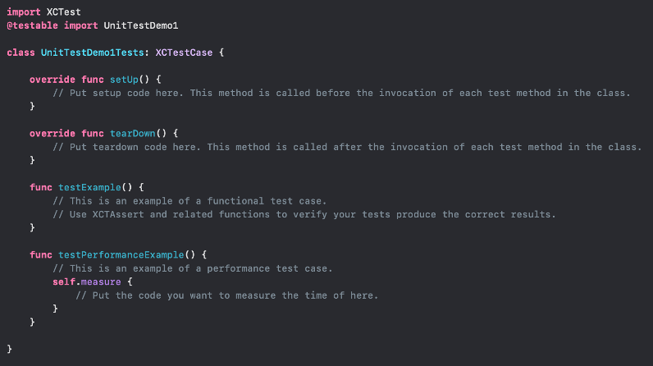
Task: Click the 'Use XCTAssert' comment line
Action: pyautogui.click(x=304, y=215)
